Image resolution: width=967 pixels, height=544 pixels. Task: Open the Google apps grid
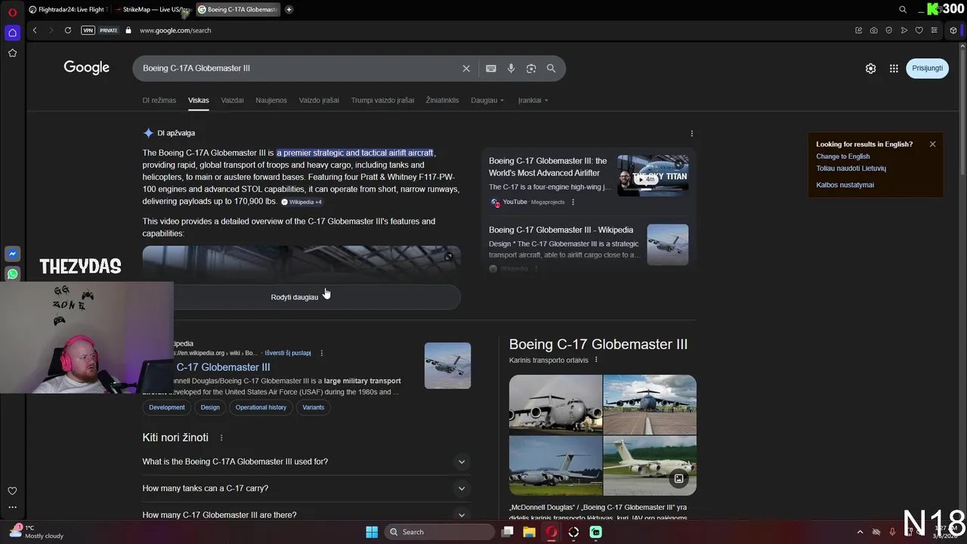(894, 68)
